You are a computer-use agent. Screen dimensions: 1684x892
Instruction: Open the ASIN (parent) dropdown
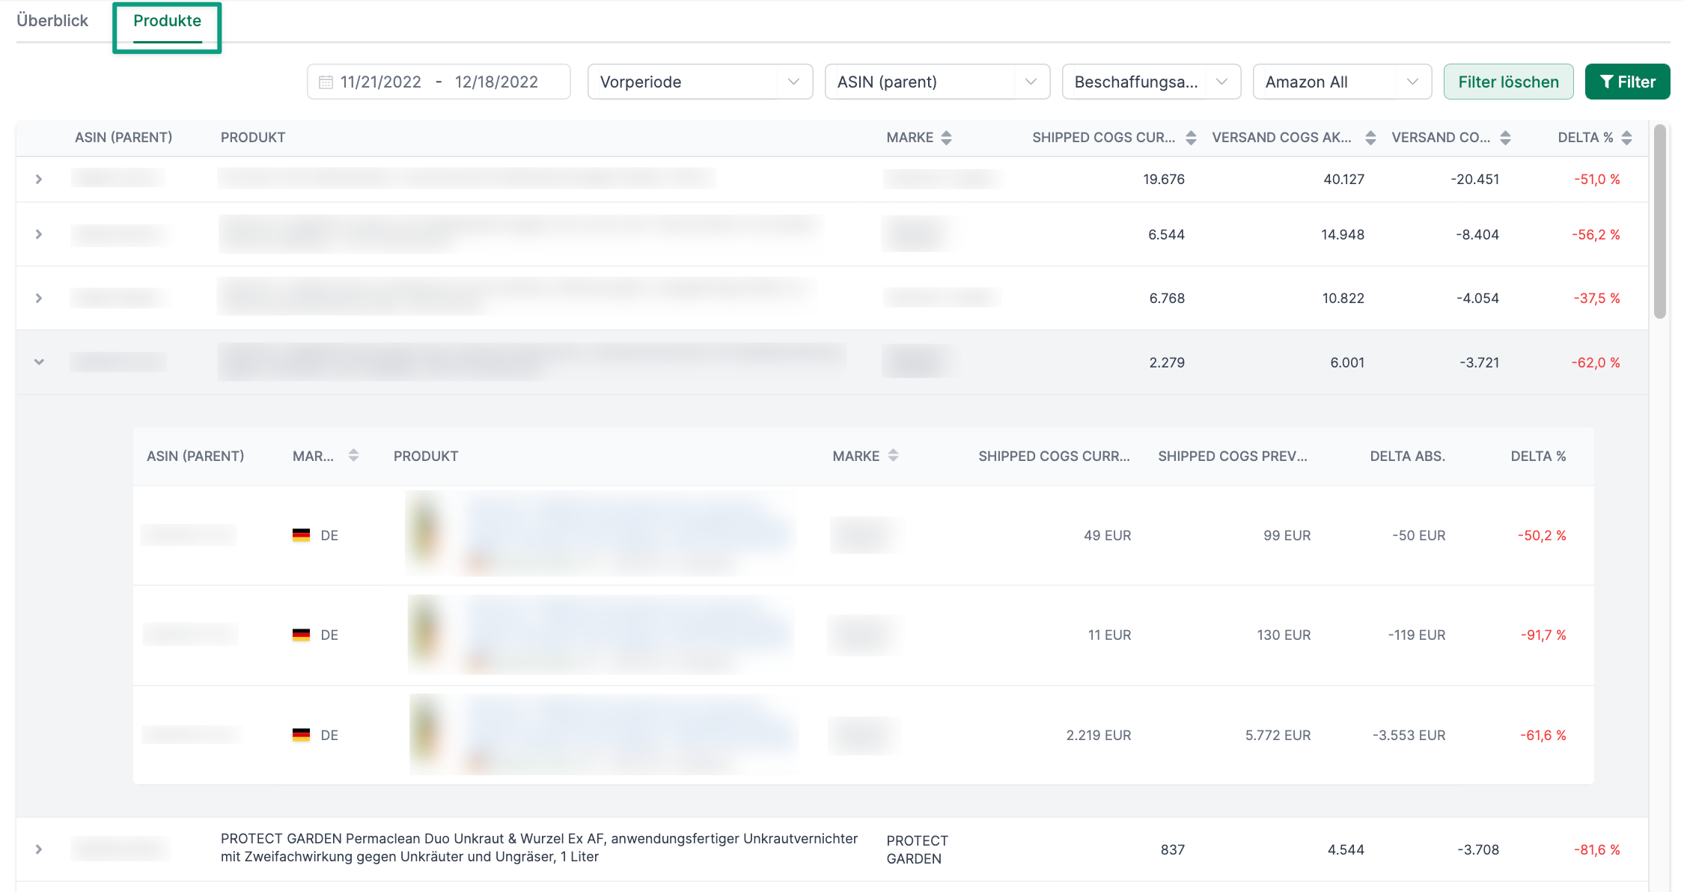(937, 82)
